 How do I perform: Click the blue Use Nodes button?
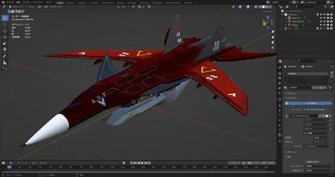coord(308,103)
